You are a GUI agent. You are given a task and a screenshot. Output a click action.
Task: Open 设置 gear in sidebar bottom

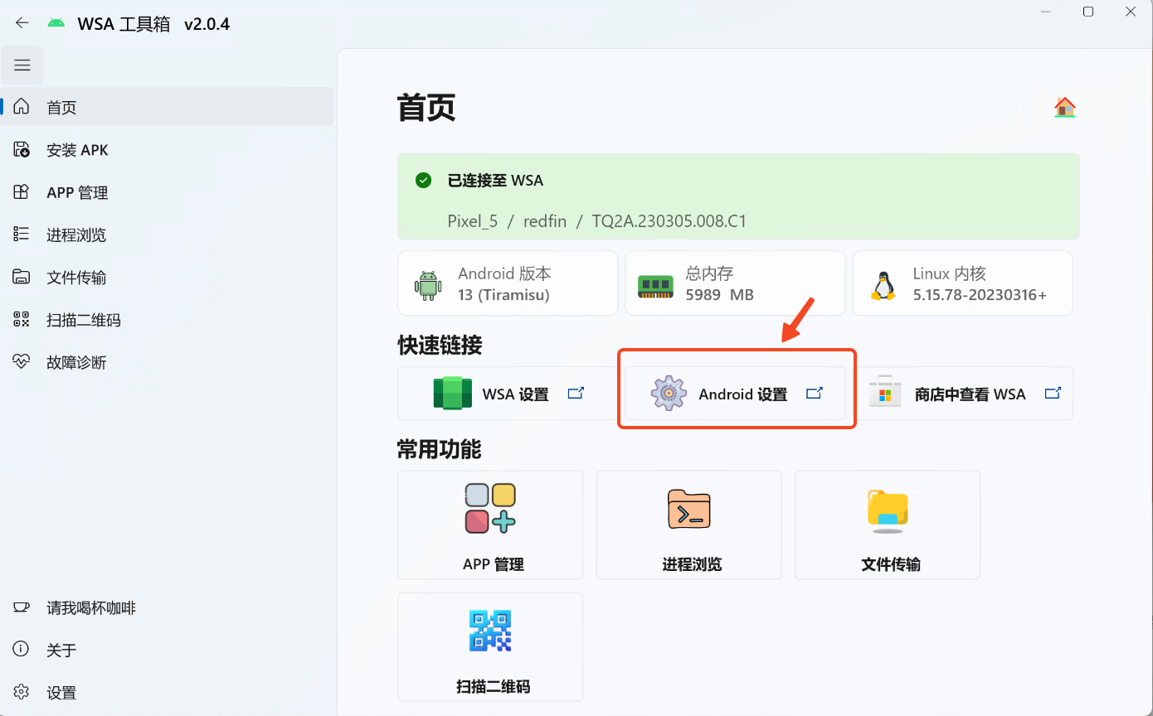pos(22,692)
